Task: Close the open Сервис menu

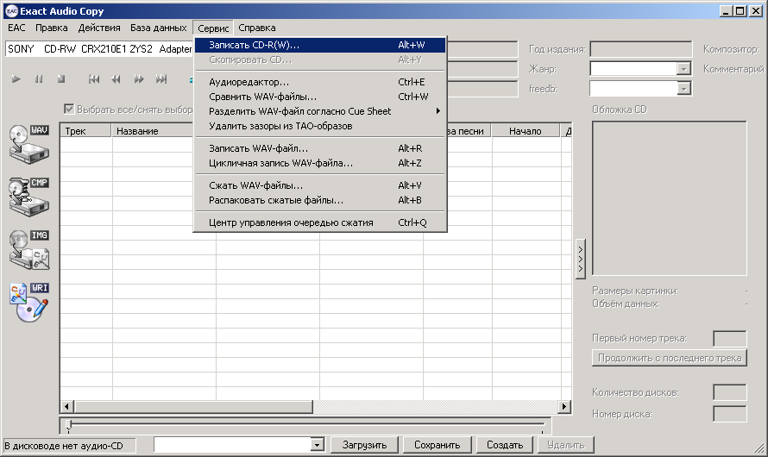Action: 213,28
